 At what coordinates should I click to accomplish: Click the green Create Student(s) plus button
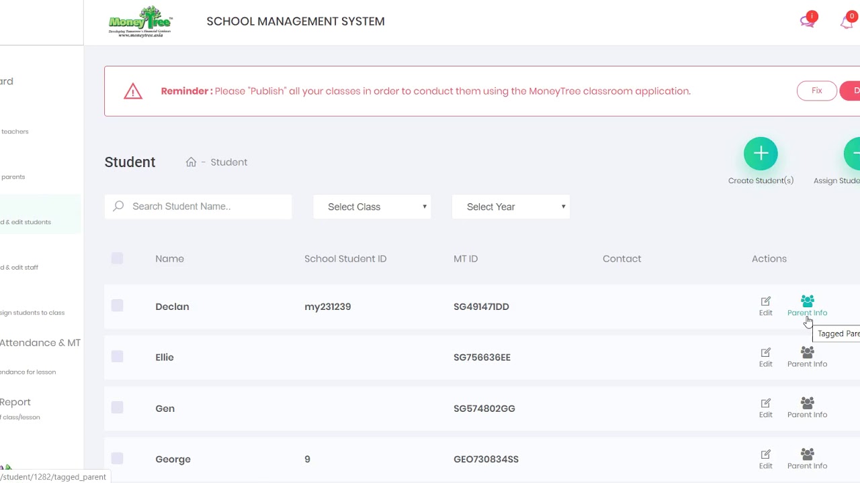coord(761,154)
